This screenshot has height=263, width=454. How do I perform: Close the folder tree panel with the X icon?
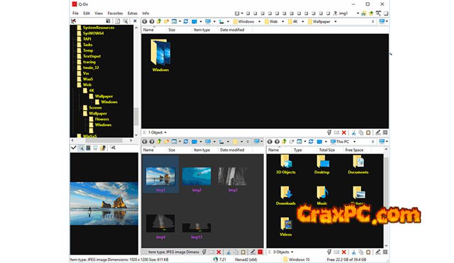(x=135, y=22)
